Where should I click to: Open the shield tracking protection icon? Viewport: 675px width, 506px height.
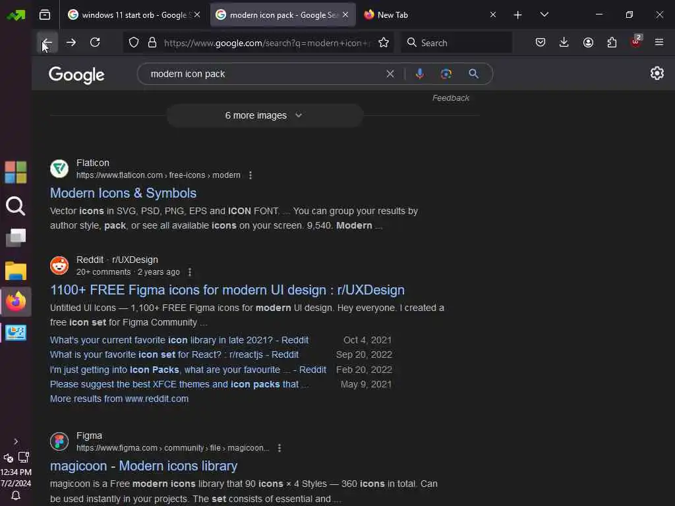(134, 43)
